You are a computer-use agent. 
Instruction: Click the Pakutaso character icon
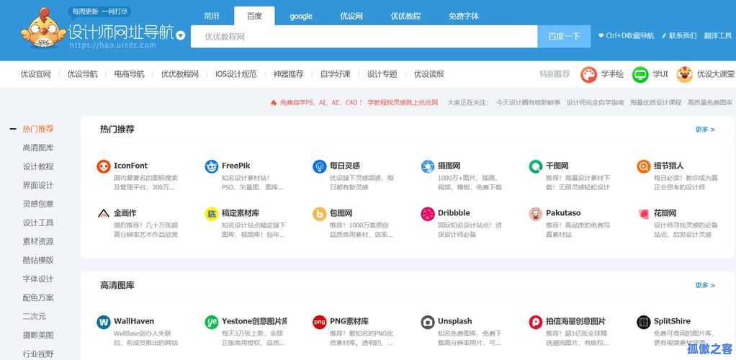tap(536, 214)
